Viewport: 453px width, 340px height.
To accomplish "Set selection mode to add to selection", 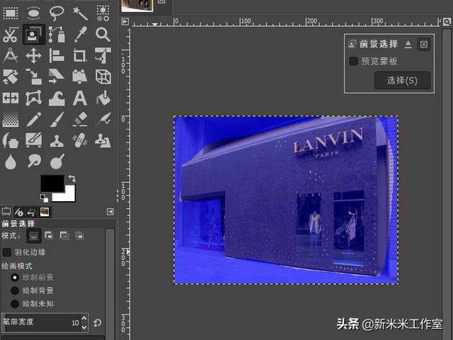I will (49, 236).
